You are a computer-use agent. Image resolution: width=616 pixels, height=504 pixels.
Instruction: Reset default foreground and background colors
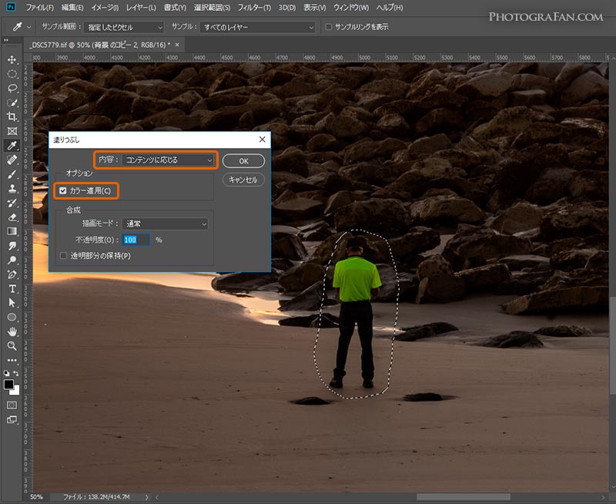pyautogui.click(x=6, y=373)
